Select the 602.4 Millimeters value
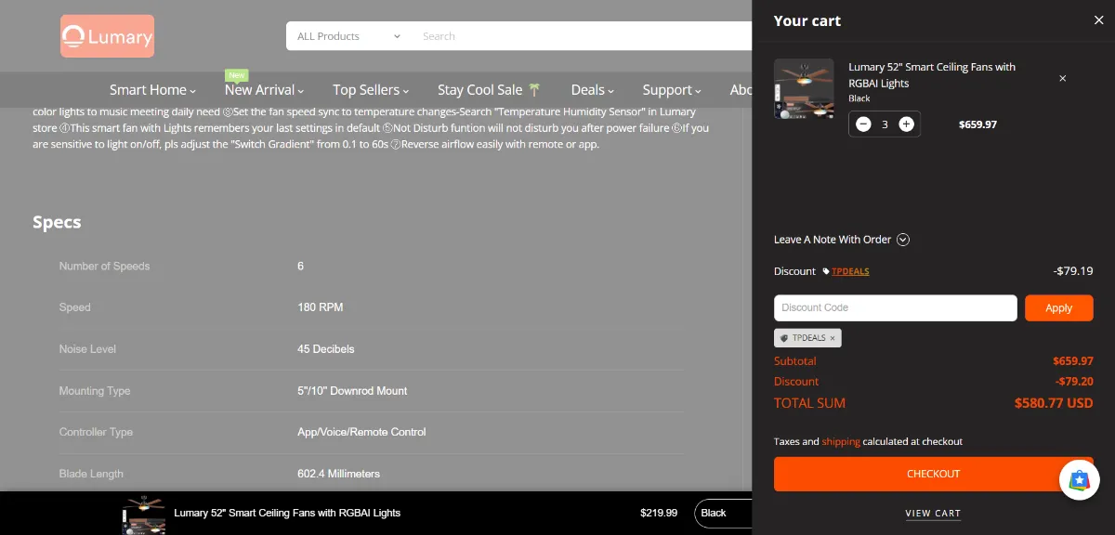Viewport: 1115px width, 535px height. click(x=338, y=474)
